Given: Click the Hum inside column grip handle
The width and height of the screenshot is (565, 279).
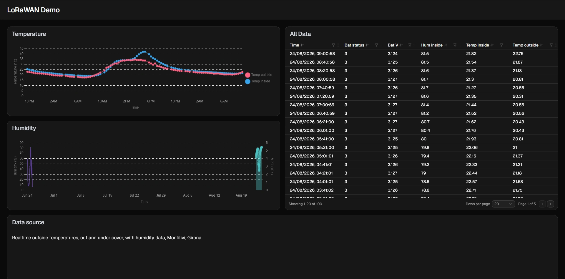Looking at the screenshot, I should (460, 45).
